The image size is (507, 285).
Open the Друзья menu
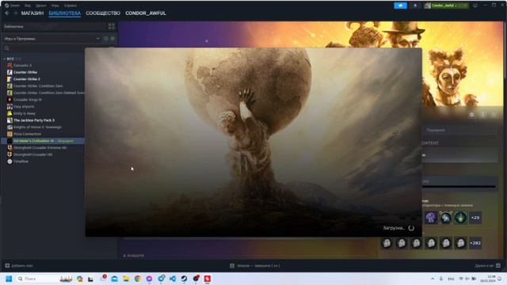pyautogui.click(x=41, y=6)
